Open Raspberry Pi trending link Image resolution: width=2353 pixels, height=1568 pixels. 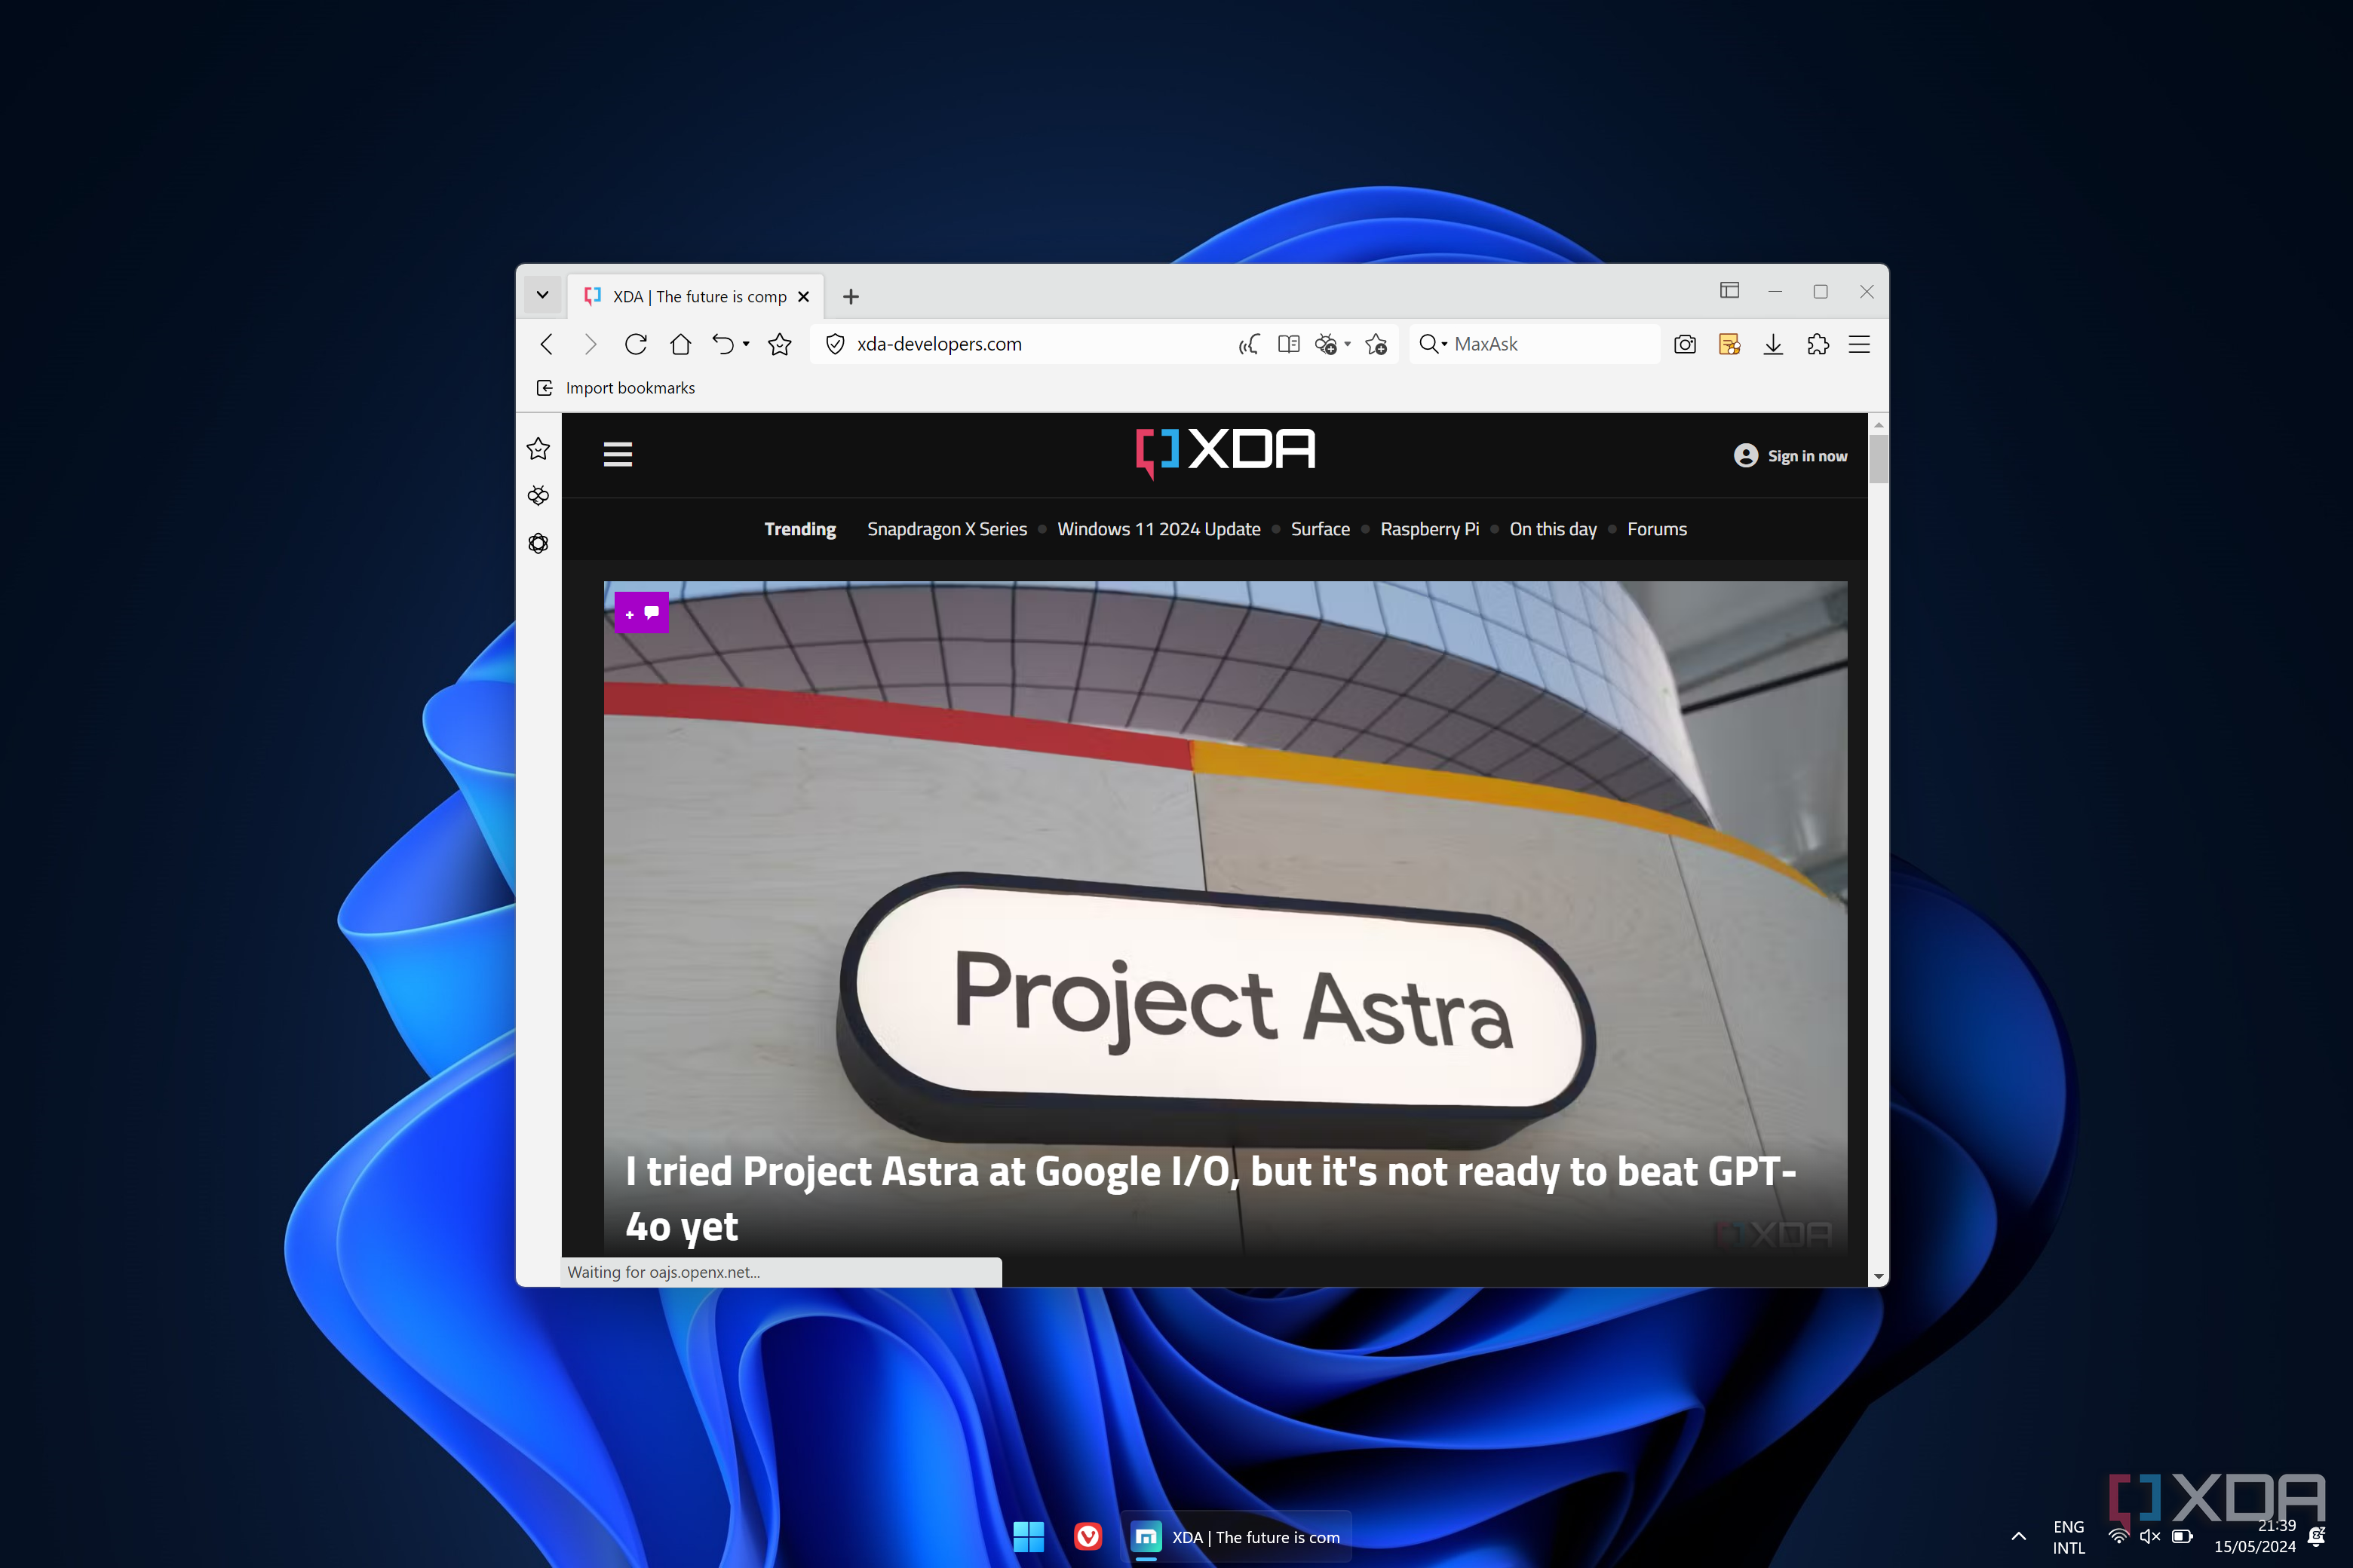tap(1430, 529)
